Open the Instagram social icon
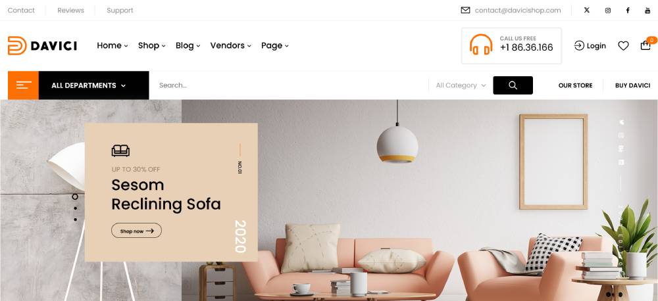This screenshot has height=301, width=658. [x=607, y=11]
